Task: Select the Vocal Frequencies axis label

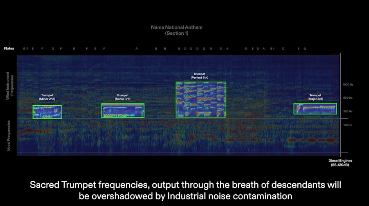Action: (x=9, y=136)
